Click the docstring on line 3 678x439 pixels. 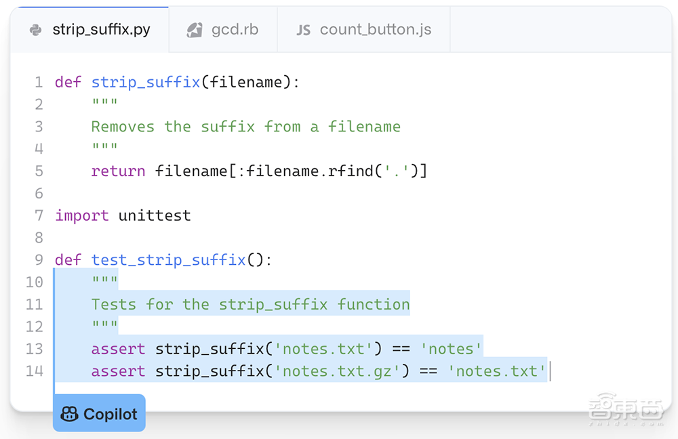click(245, 126)
